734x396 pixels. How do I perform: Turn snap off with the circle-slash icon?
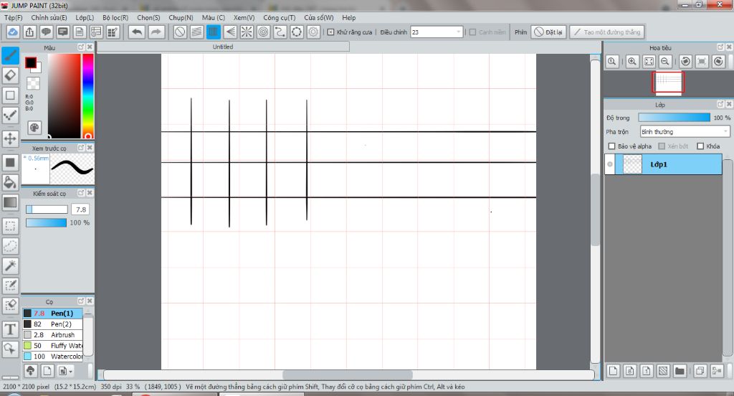[x=180, y=32]
